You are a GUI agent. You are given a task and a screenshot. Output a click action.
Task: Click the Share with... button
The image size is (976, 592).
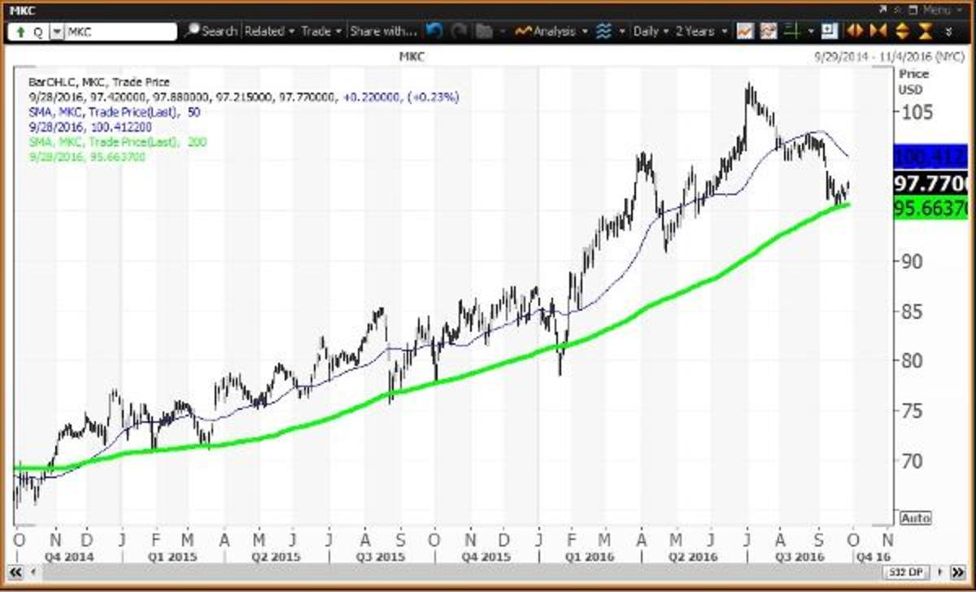(383, 32)
